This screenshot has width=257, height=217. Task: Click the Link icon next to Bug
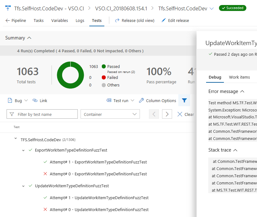point(35,101)
